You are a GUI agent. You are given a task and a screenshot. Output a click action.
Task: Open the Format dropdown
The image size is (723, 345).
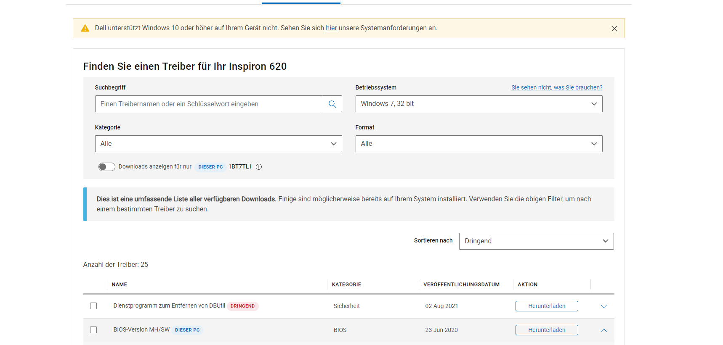479,144
